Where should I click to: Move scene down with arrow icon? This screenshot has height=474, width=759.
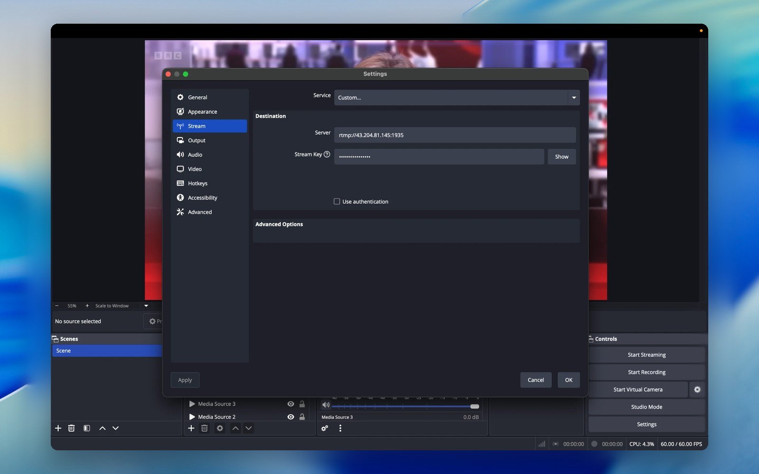pos(116,428)
